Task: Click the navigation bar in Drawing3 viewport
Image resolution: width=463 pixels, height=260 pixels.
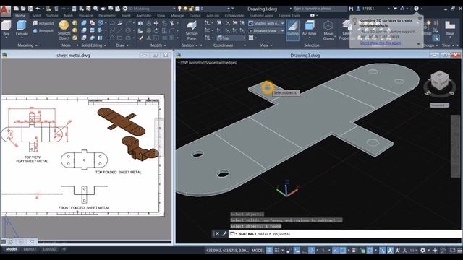Action: coord(455,146)
